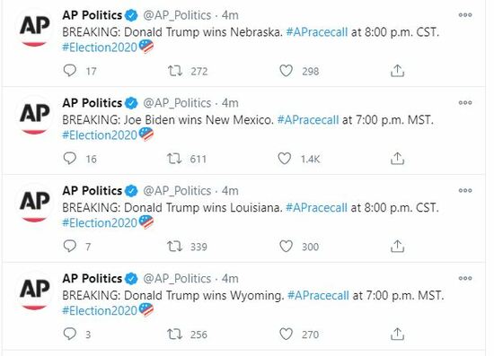The height and width of the screenshot is (356, 494).
Task: Like the Wyoming win tweet
Action: pyautogui.click(x=286, y=334)
